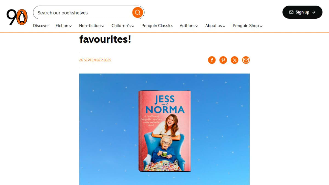The image size is (329, 185).
Task: Go to Penguin Classics
Action: [157, 26]
